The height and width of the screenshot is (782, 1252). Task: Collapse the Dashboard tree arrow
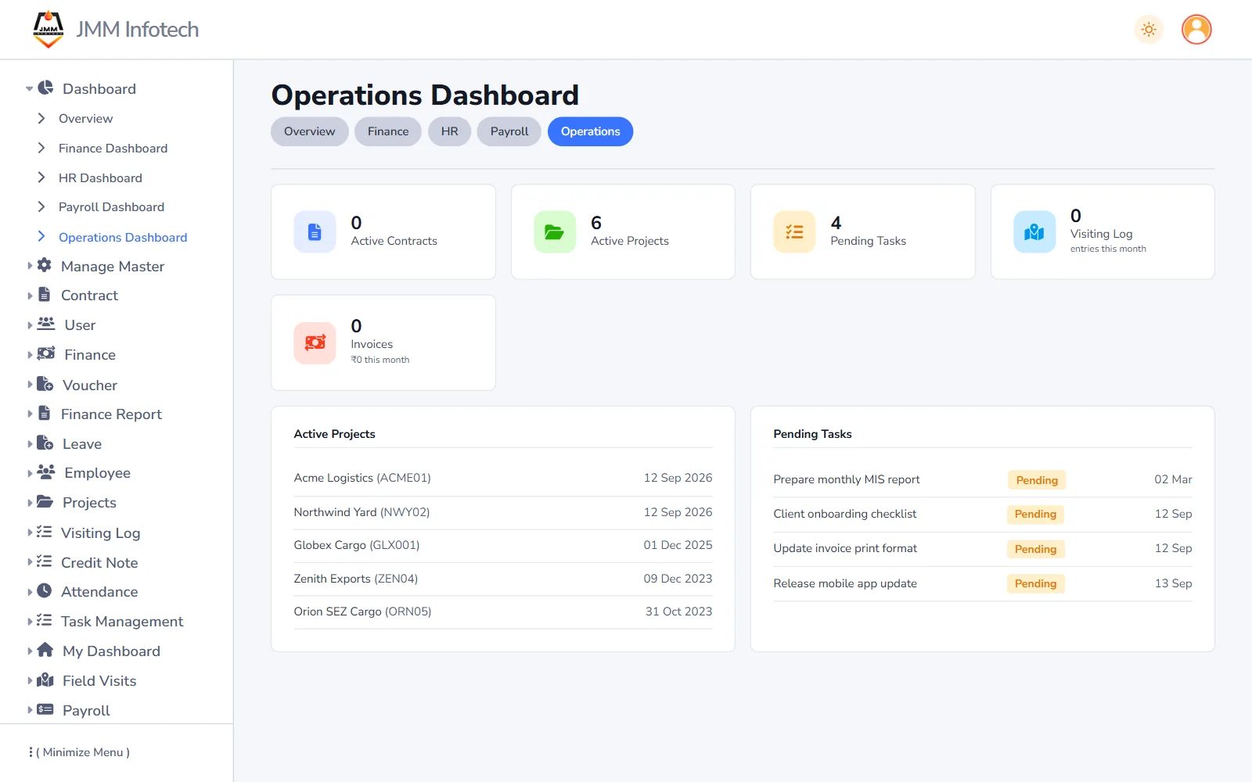[x=30, y=89]
